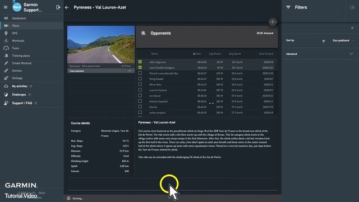
Task: Open the Tacx courses dropdown
Action: (x=101, y=71)
